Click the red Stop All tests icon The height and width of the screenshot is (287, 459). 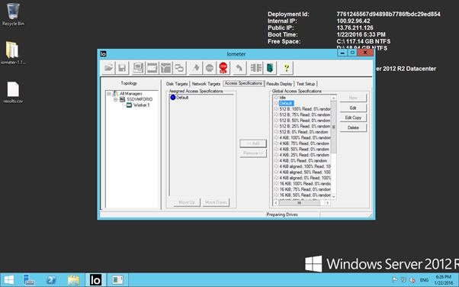click(x=223, y=68)
